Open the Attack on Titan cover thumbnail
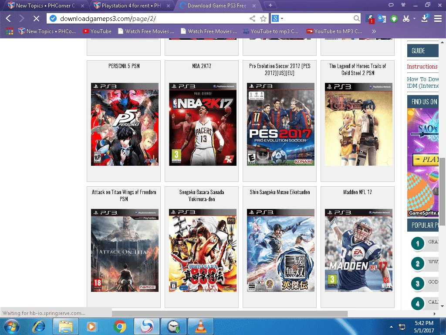446x335 pixels. pyautogui.click(x=125, y=250)
